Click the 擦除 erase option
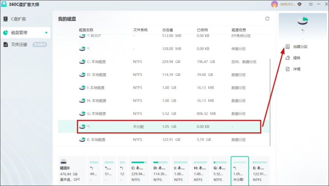 click(x=293, y=58)
